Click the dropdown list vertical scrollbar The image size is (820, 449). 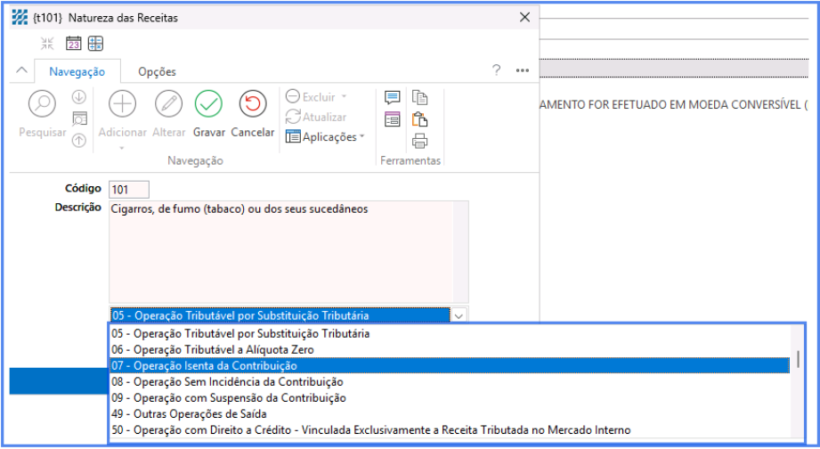tap(799, 359)
